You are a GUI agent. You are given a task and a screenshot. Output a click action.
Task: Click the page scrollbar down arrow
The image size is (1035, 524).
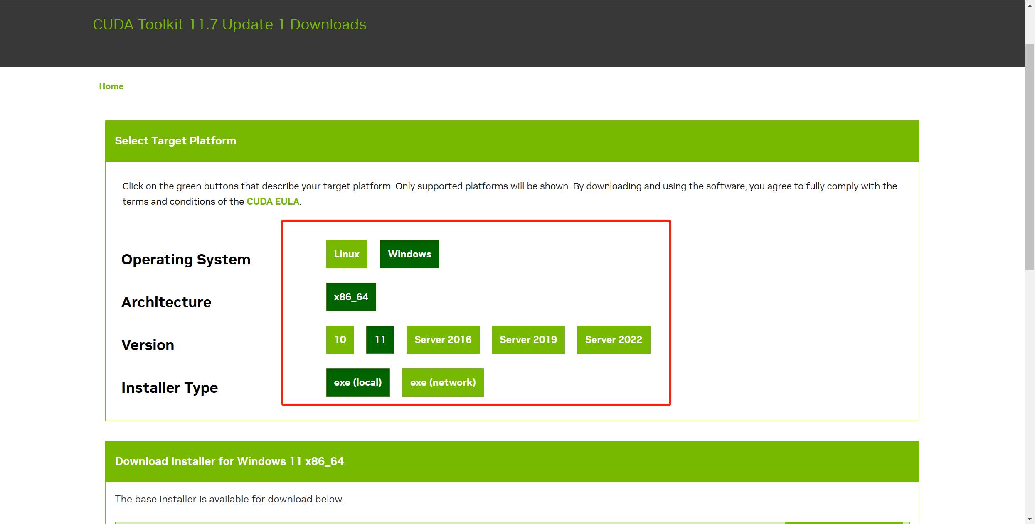click(1030, 519)
